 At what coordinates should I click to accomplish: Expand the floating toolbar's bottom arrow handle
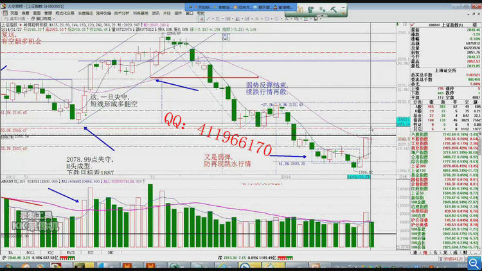point(322,15)
